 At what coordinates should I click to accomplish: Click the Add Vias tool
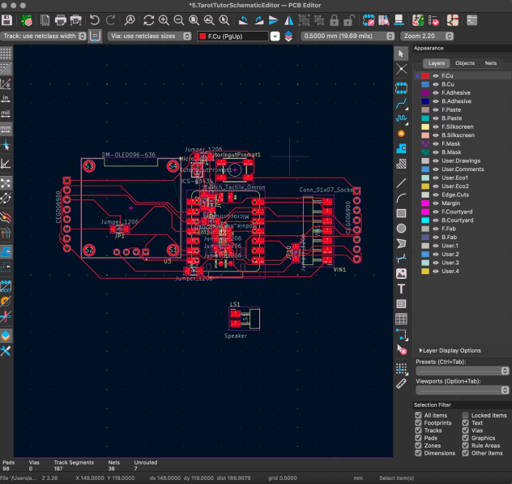[401, 133]
